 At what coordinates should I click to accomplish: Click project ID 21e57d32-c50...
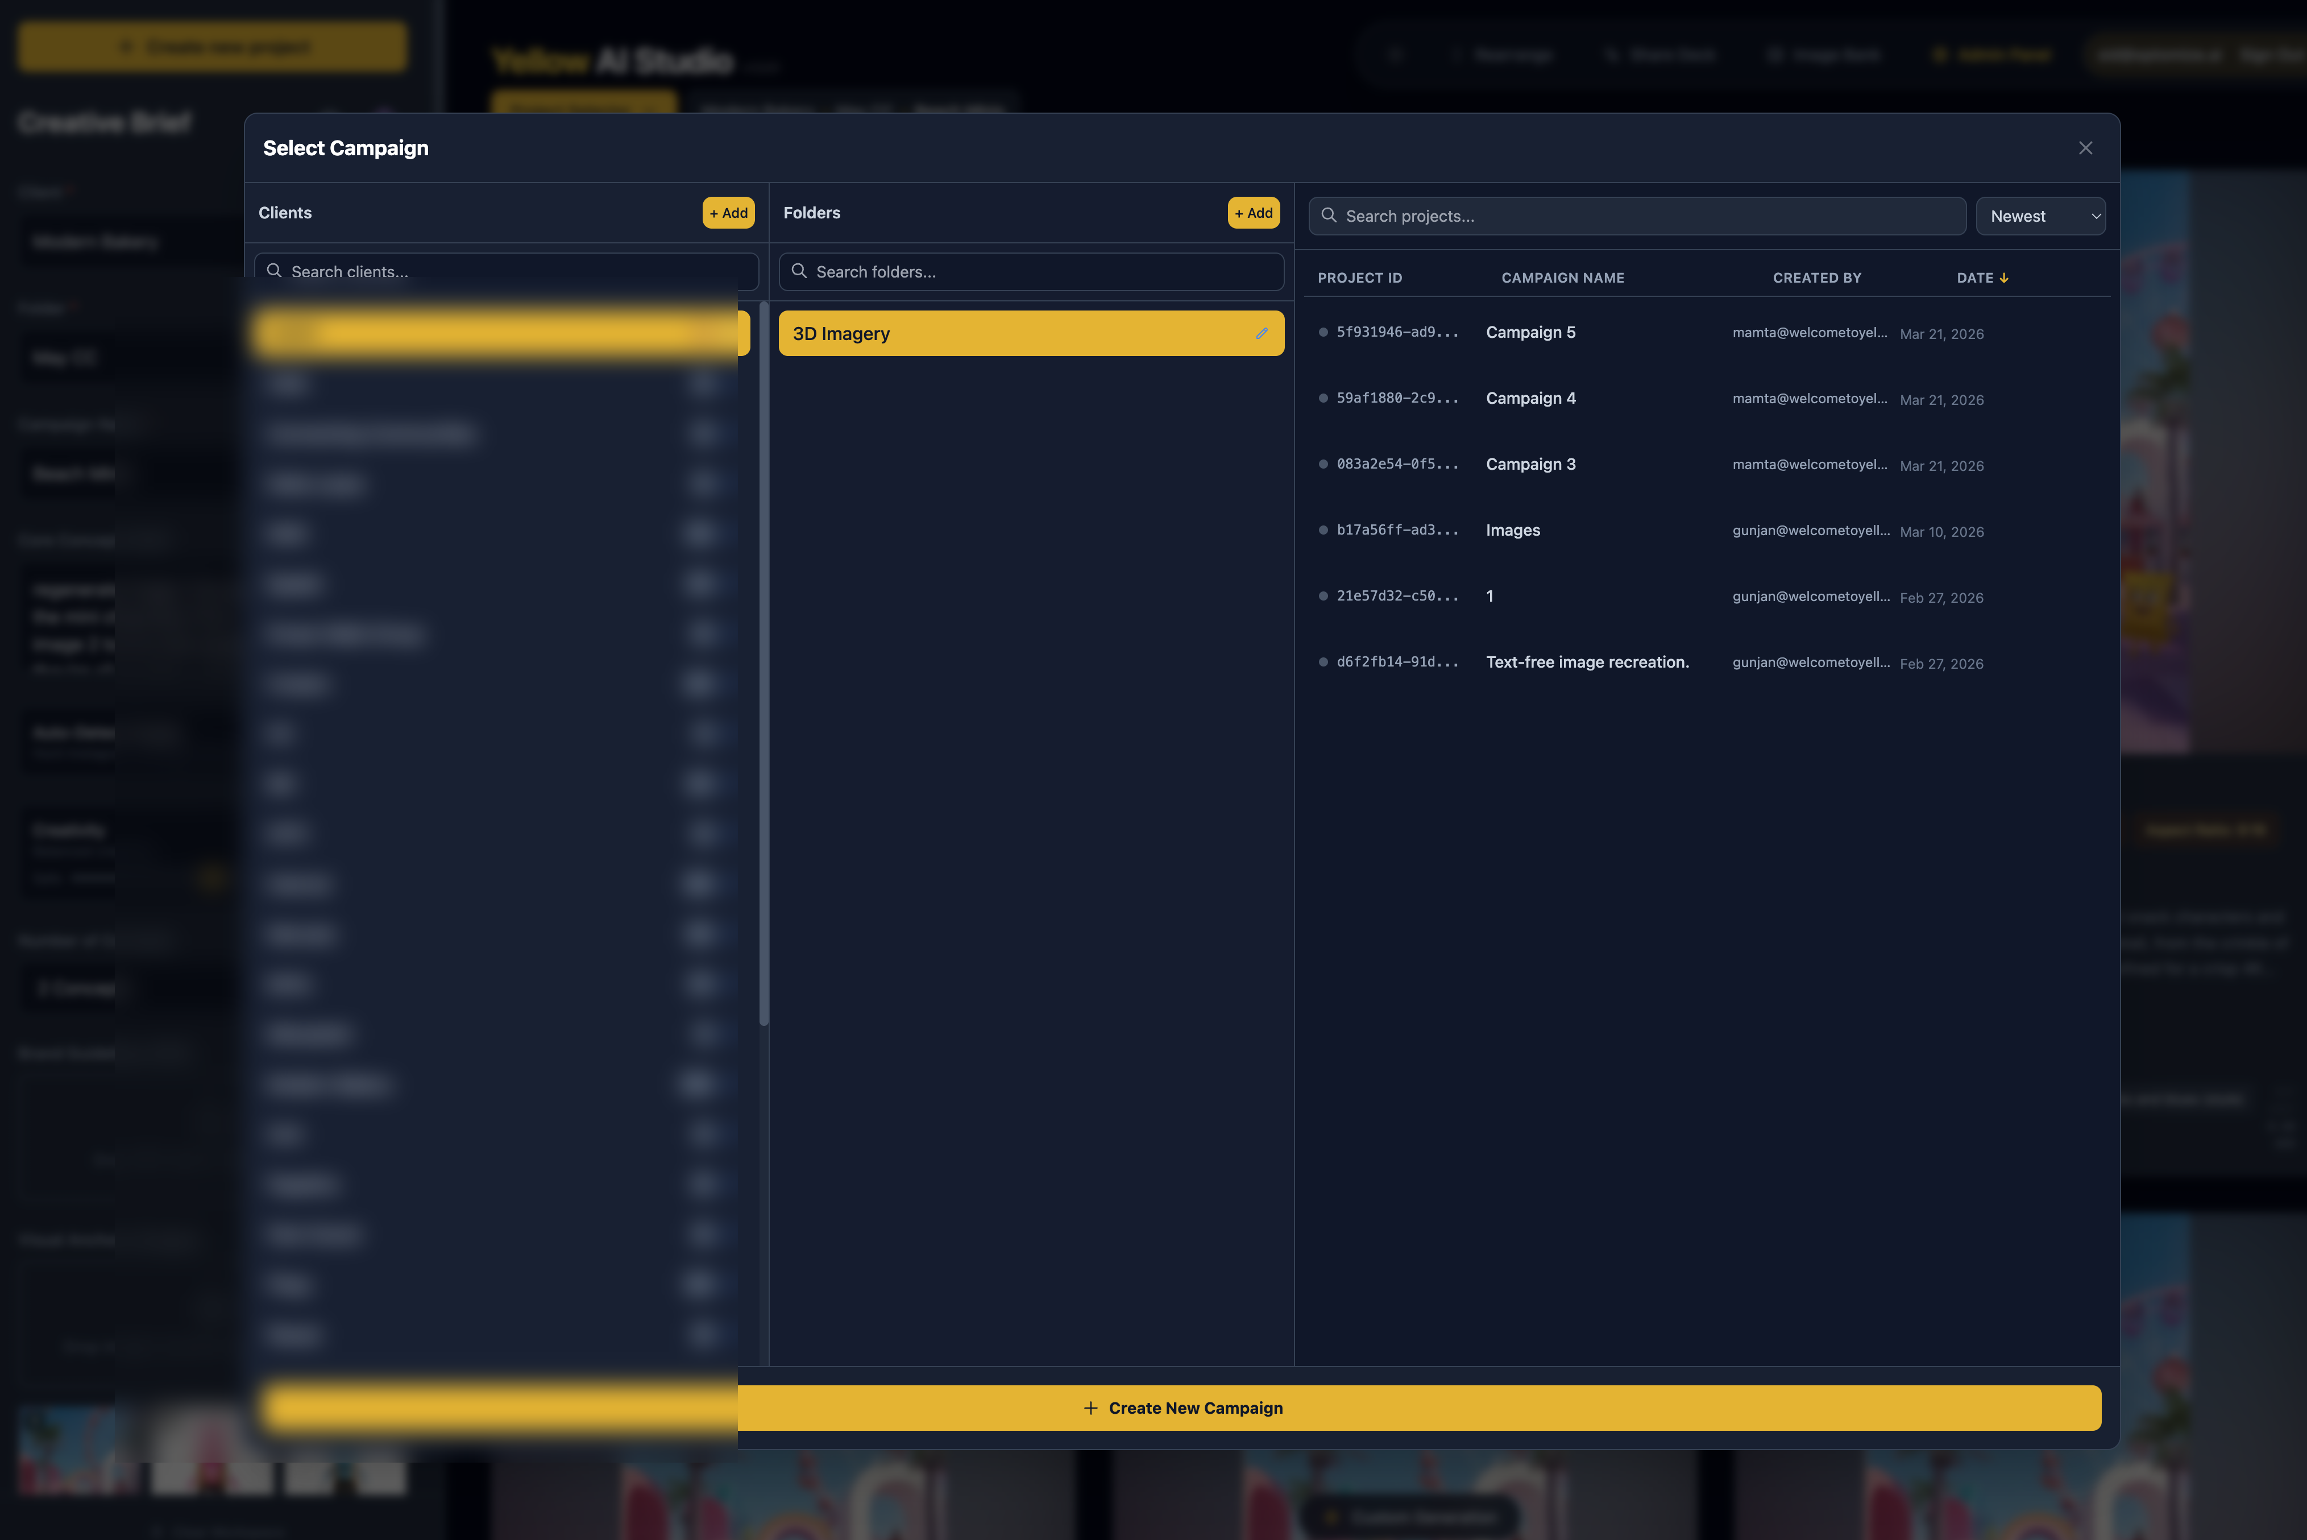[1397, 596]
